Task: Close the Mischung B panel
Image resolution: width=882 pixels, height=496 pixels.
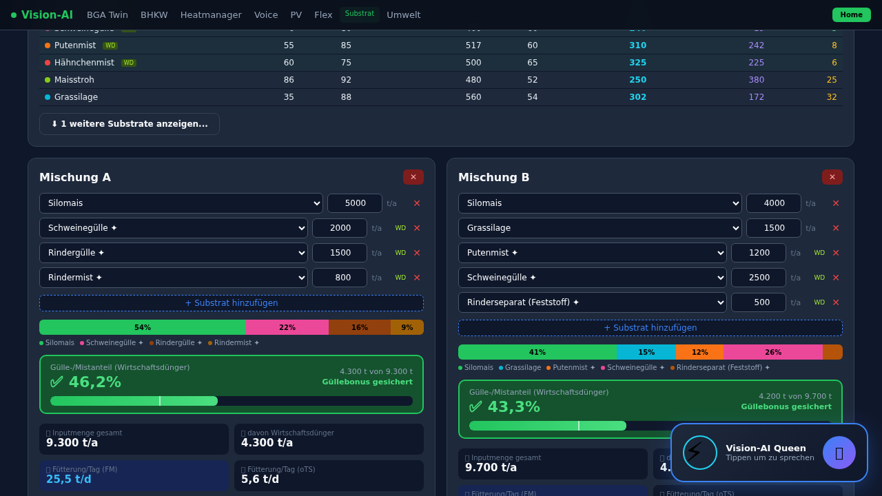Action: pyautogui.click(x=832, y=177)
